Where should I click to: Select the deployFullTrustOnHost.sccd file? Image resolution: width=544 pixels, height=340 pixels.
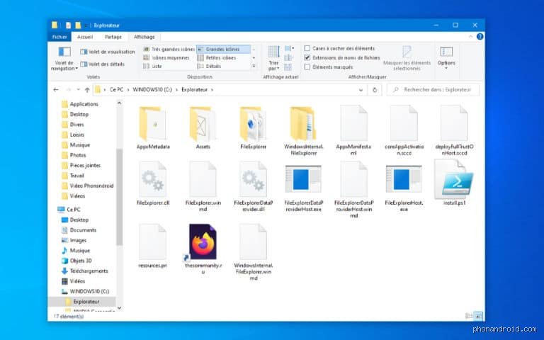pos(454,131)
